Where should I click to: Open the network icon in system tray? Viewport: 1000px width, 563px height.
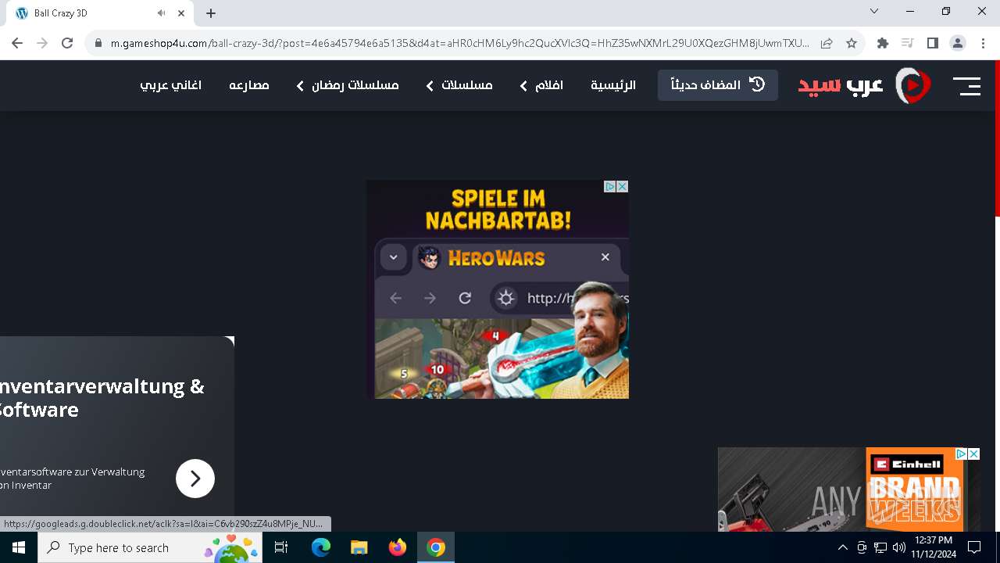pyautogui.click(x=880, y=547)
